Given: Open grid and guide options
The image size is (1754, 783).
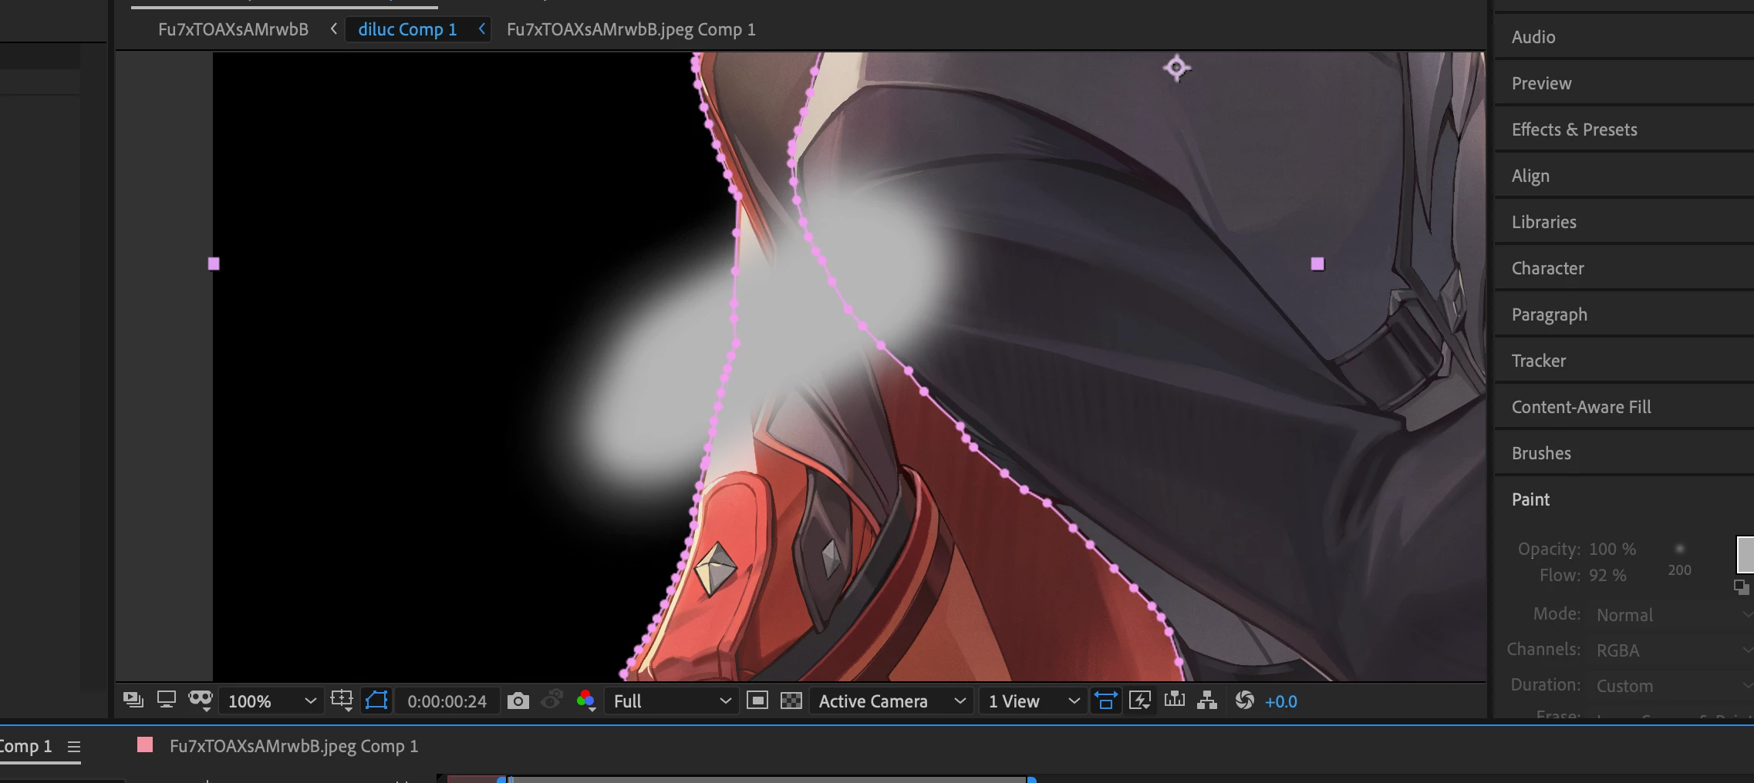Looking at the screenshot, I should pyautogui.click(x=342, y=700).
